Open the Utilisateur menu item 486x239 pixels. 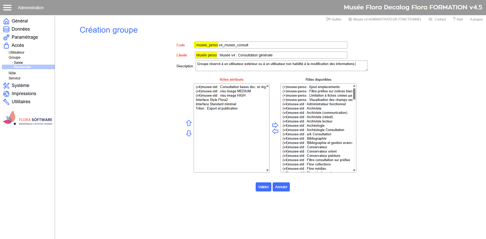click(16, 52)
